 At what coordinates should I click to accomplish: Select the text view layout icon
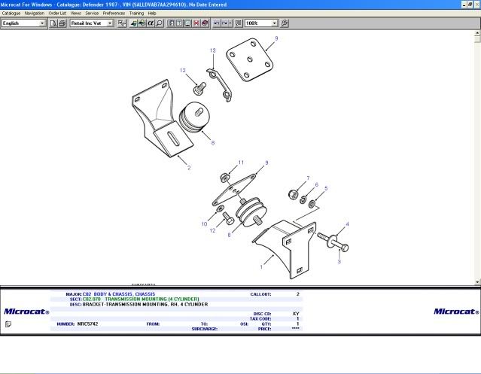[x=179, y=23]
